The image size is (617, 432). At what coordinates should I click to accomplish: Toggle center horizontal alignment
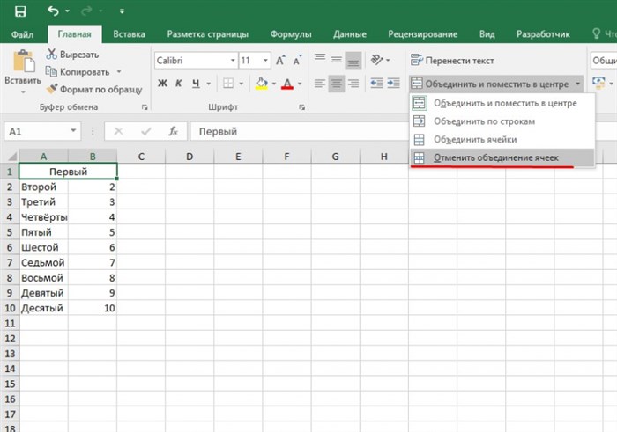click(x=337, y=84)
